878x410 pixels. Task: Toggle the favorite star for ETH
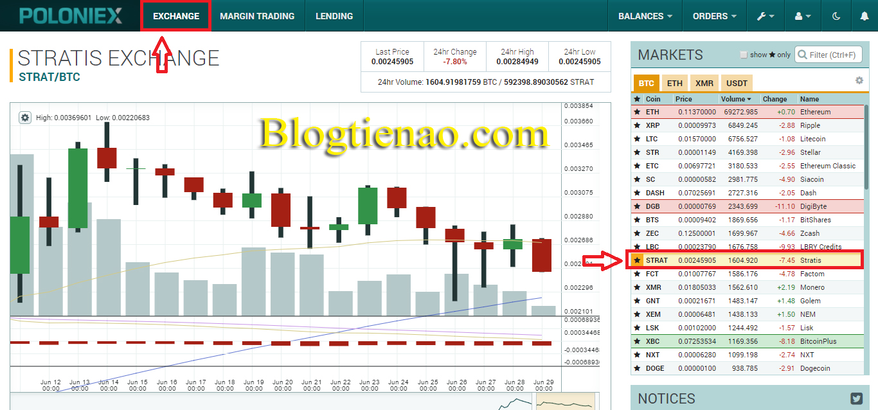pyautogui.click(x=637, y=112)
